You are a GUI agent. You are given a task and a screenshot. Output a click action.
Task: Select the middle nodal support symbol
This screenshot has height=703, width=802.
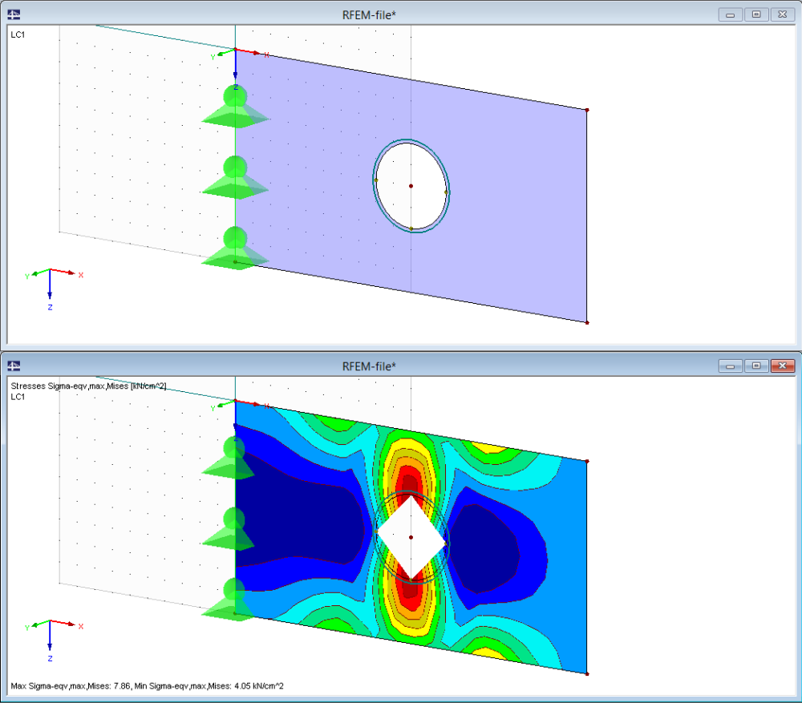[235, 175]
